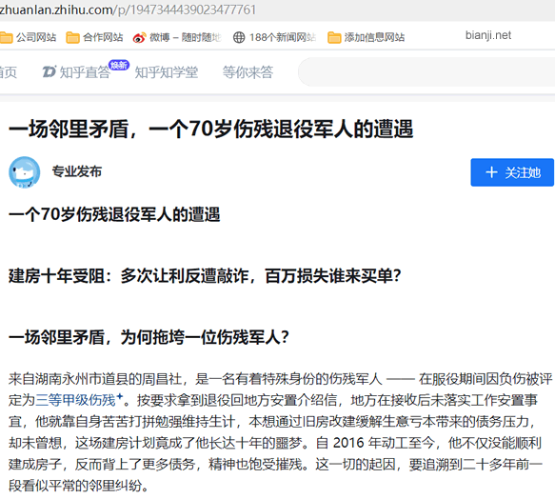Open the bianji.net bookmark
This screenshot has width=555, height=499.
(x=488, y=35)
